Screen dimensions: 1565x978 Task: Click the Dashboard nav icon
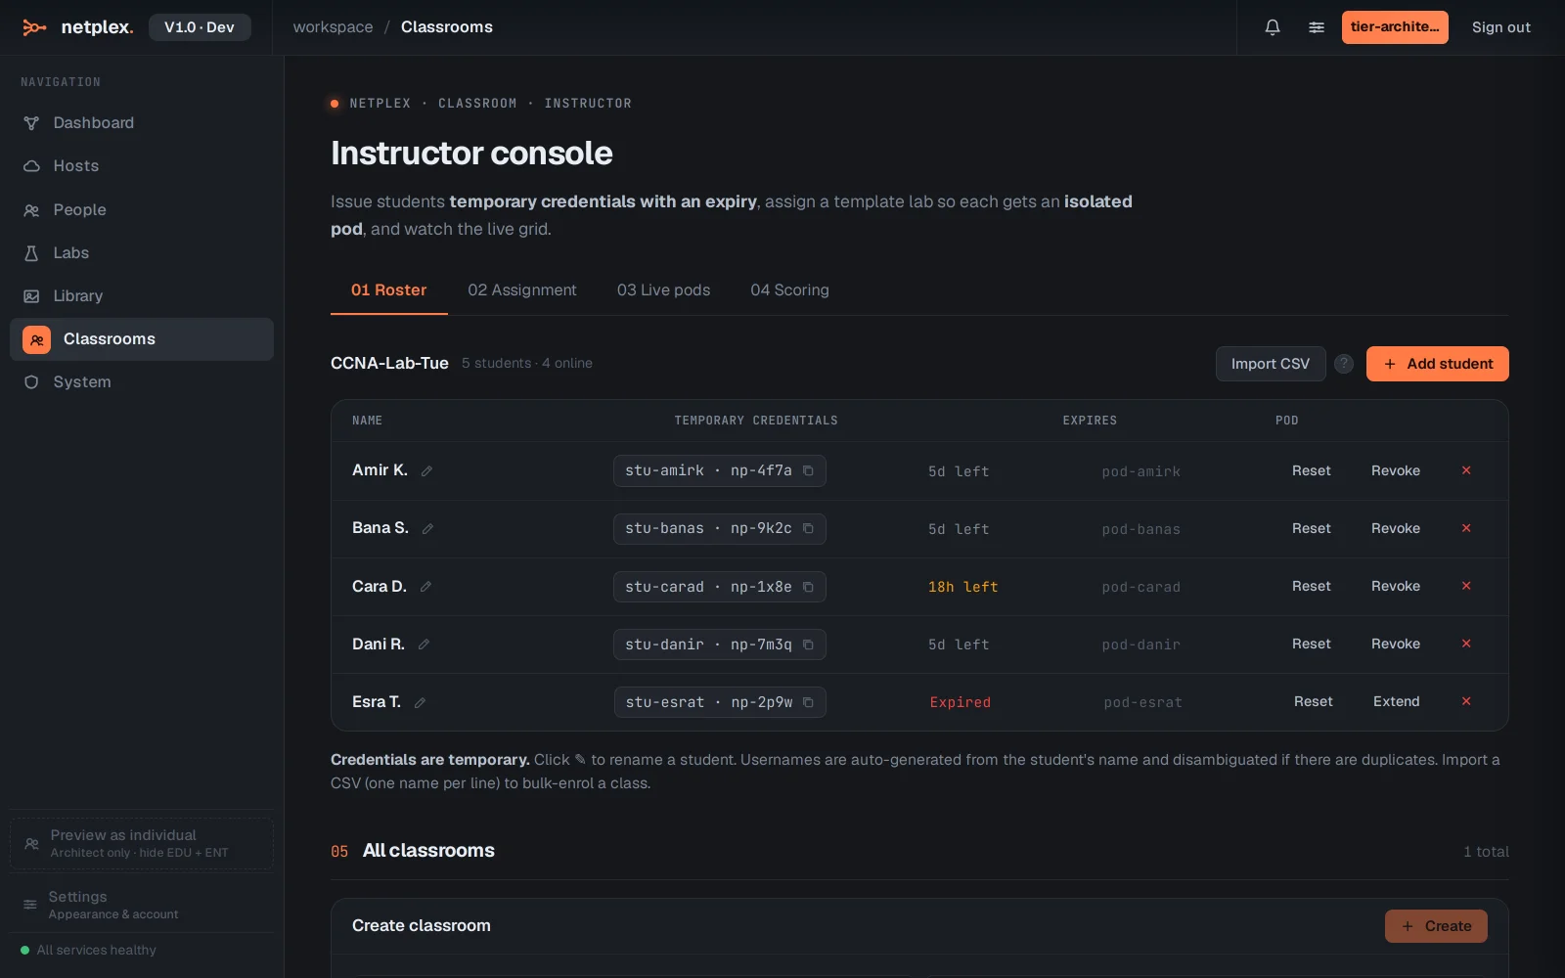[x=31, y=123]
